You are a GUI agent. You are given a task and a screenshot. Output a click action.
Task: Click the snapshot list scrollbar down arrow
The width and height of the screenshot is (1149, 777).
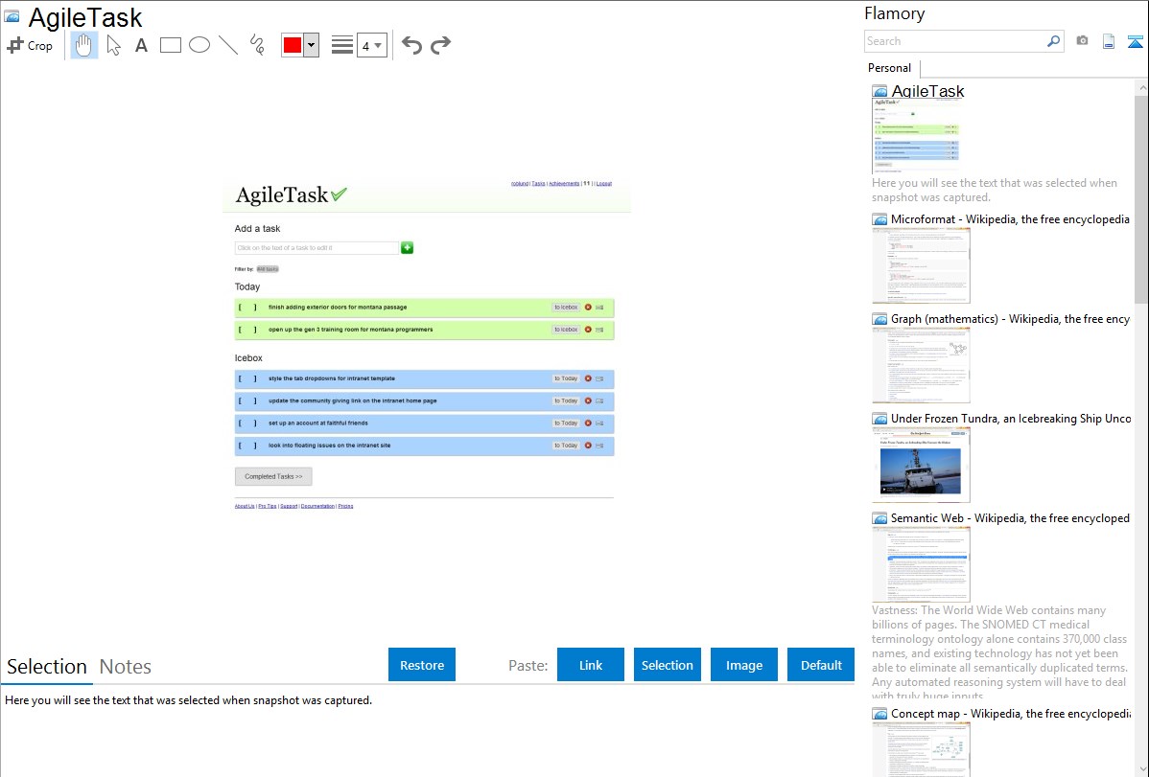[1142, 769]
